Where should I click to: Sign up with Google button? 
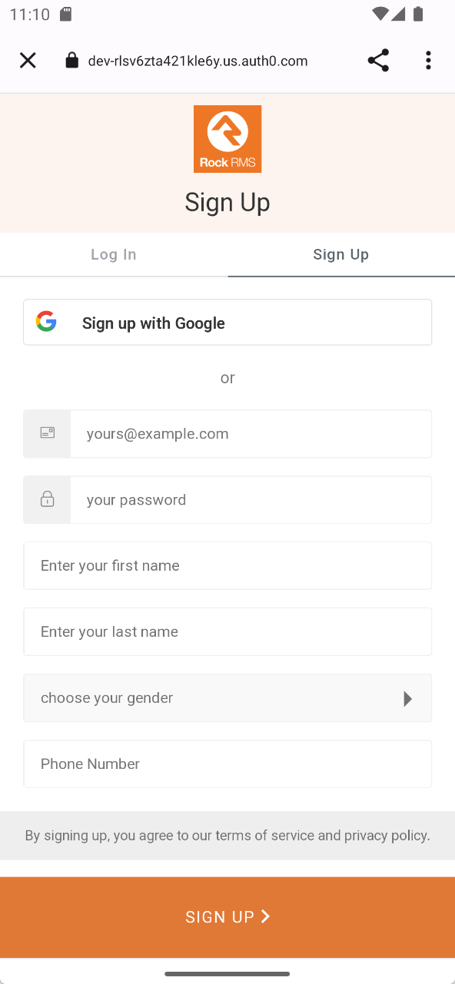click(227, 322)
